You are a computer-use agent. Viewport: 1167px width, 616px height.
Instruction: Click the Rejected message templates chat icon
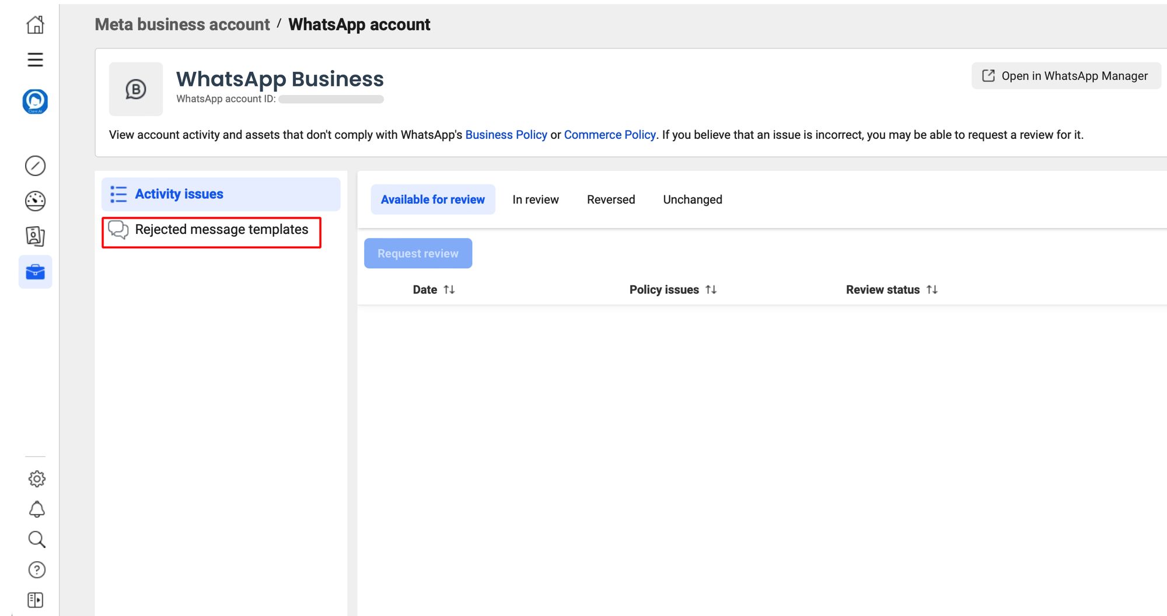click(118, 230)
